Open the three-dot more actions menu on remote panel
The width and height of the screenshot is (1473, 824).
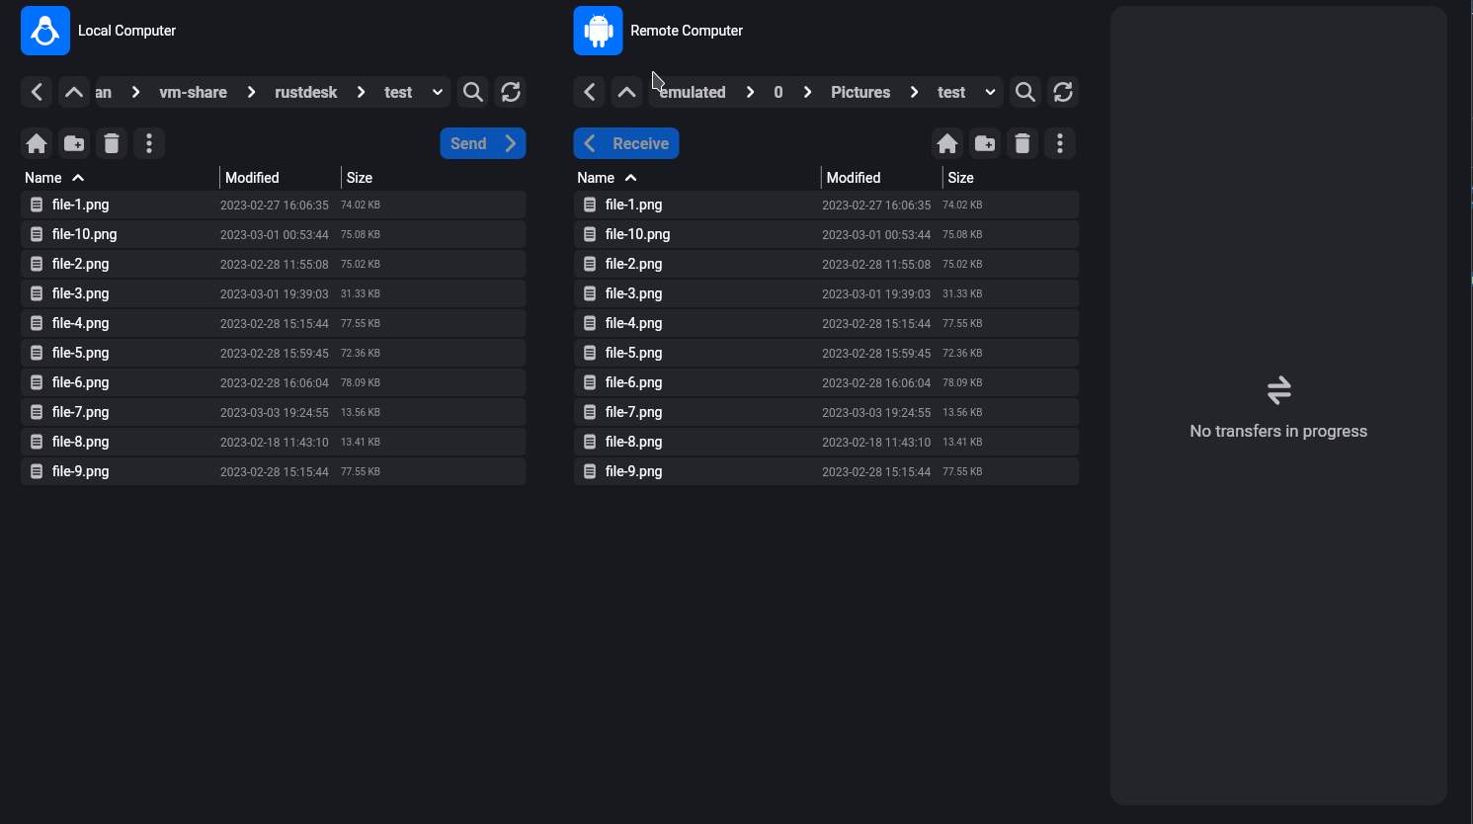point(1060,143)
